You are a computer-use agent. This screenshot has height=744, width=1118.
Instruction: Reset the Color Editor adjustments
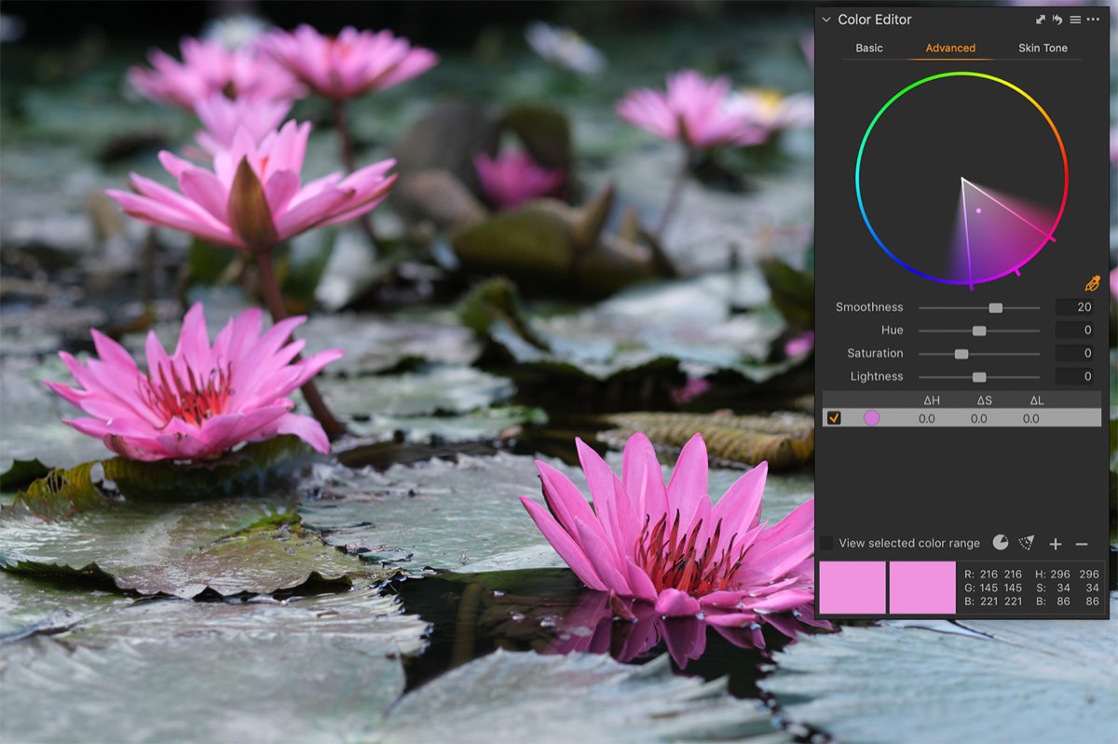pyautogui.click(x=1058, y=19)
